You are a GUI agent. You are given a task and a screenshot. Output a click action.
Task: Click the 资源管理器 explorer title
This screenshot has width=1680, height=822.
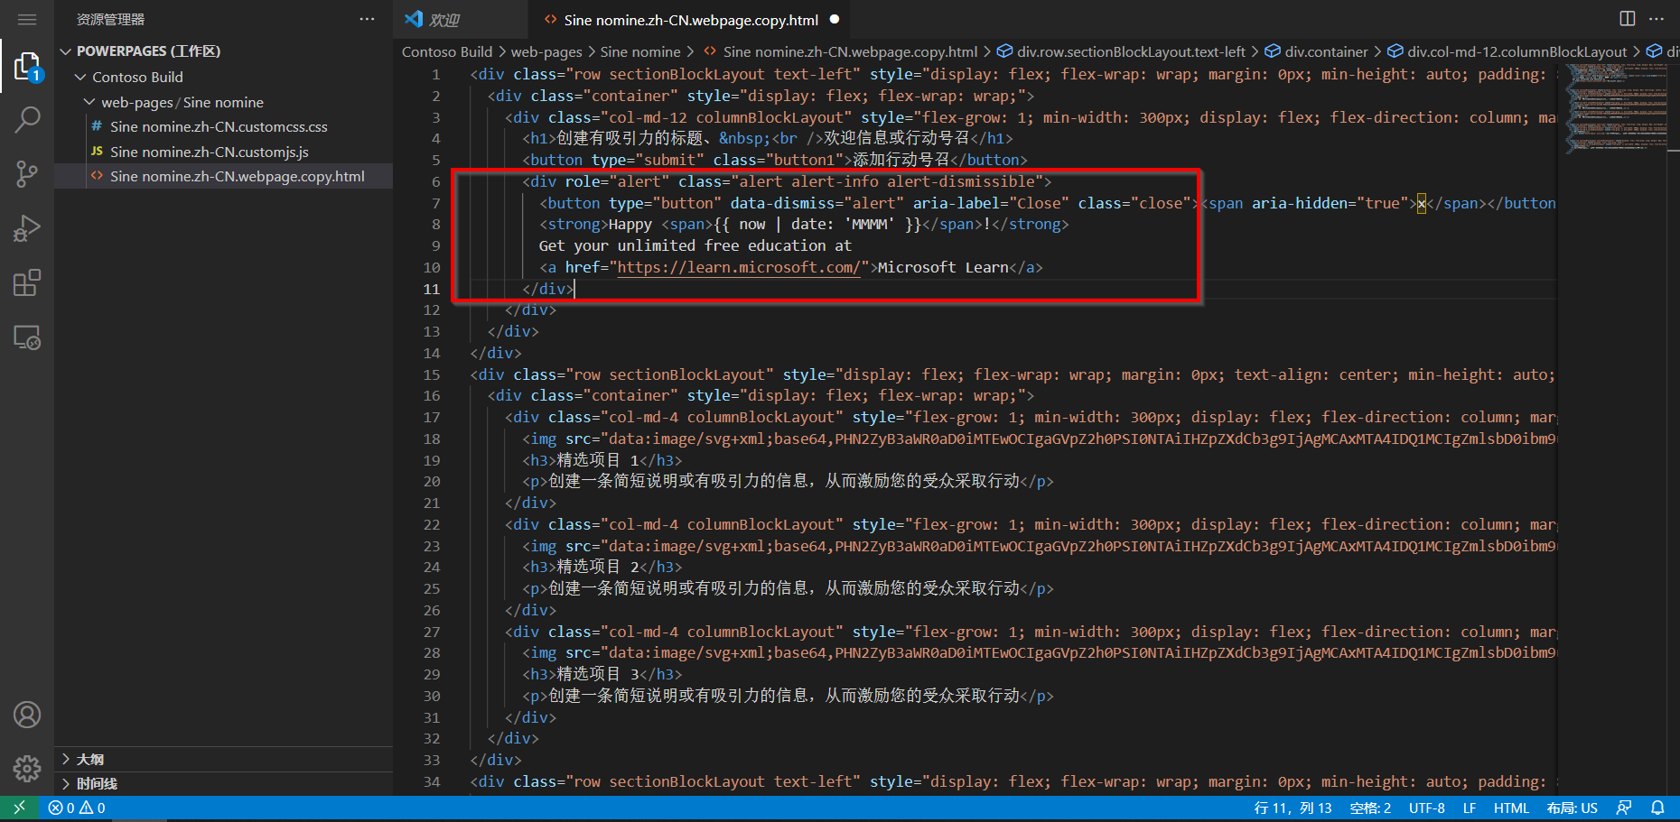click(110, 19)
